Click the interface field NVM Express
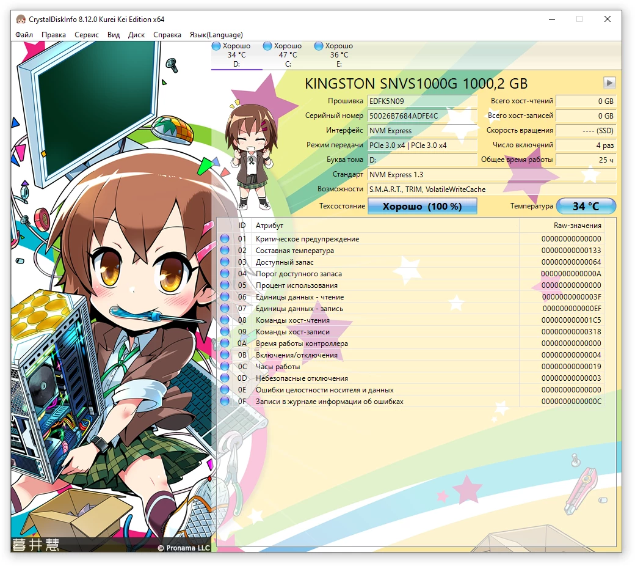This screenshot has width=635, height=566. (x=422, y=130)
